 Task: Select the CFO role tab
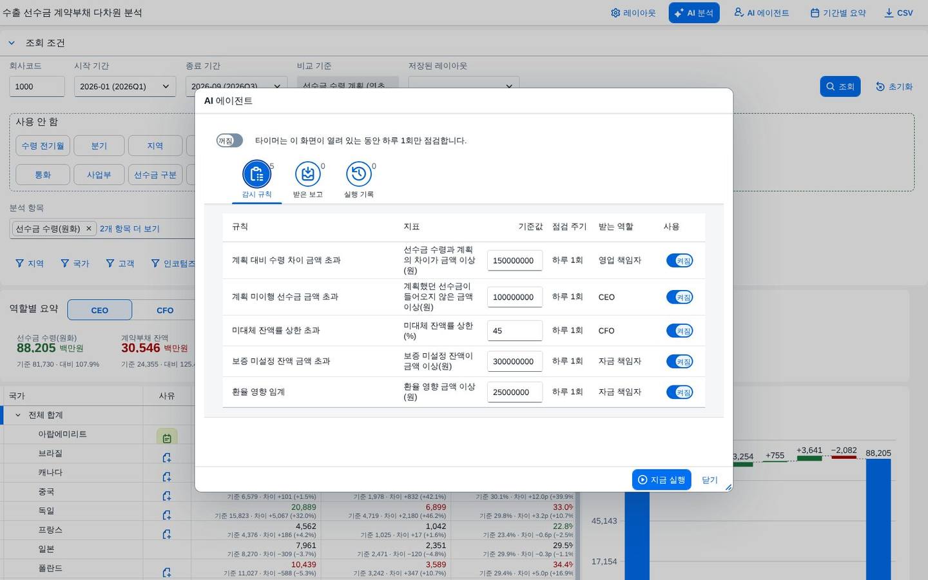click(x=164, y=310)
